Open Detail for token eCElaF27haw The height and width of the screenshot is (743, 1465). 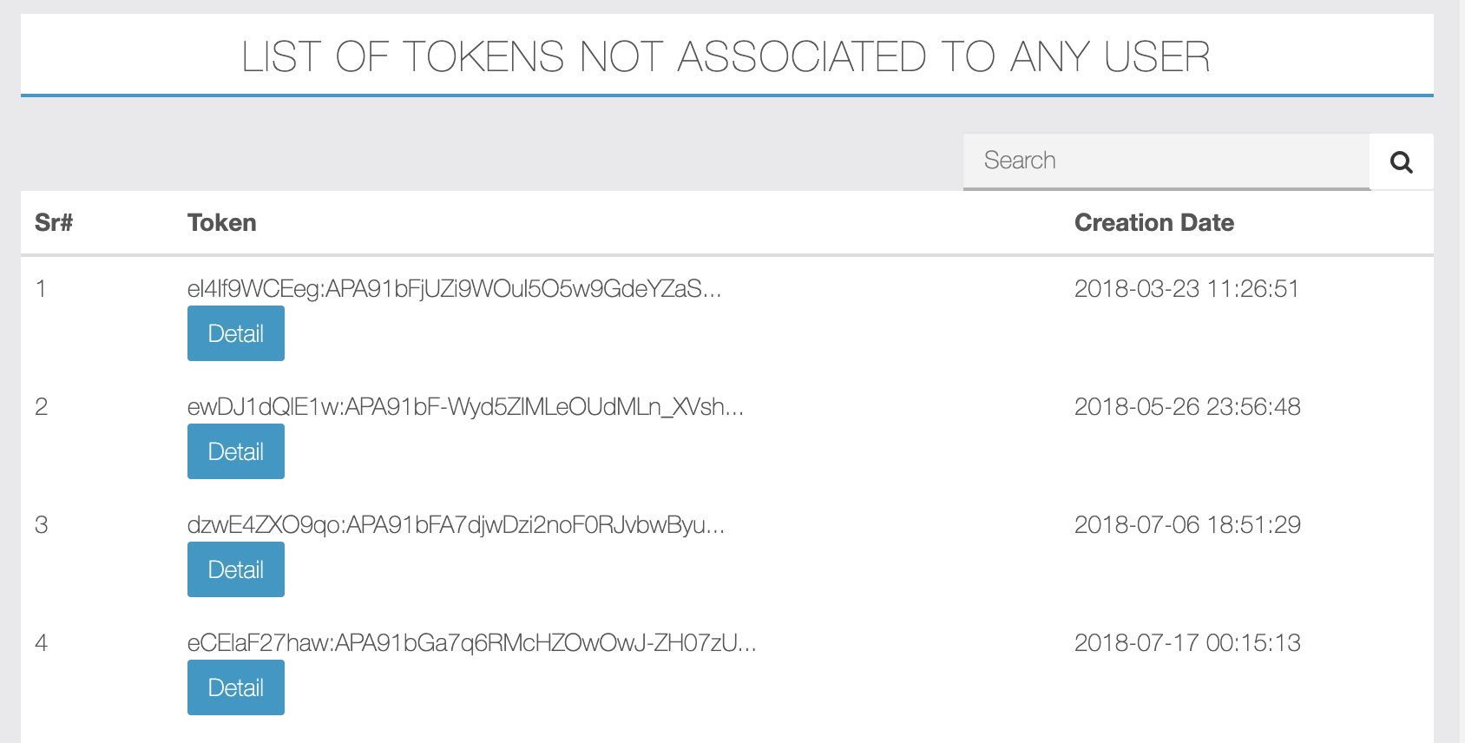(236, 687)
